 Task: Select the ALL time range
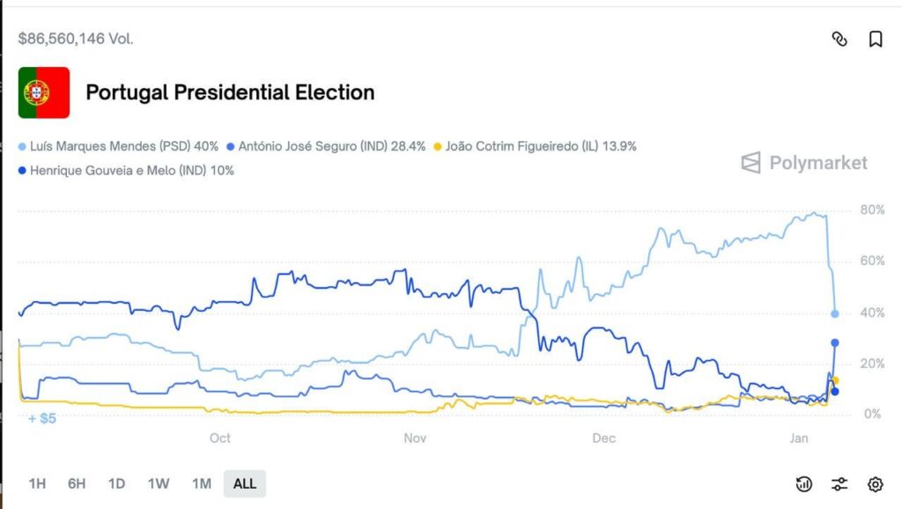click(245, 483)
